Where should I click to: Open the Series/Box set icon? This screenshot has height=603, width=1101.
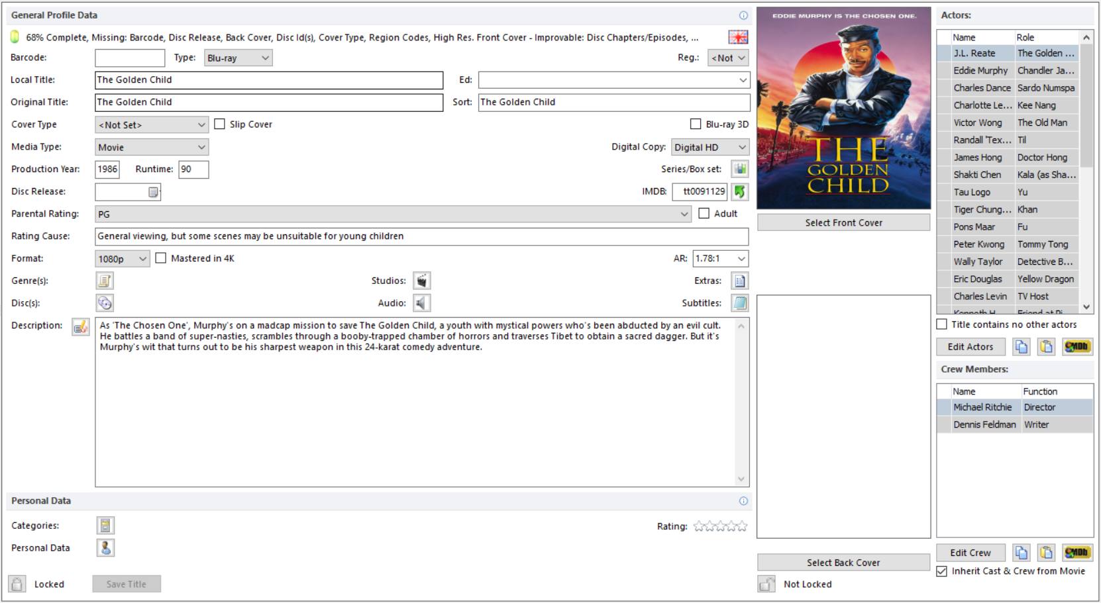[740, 169]
